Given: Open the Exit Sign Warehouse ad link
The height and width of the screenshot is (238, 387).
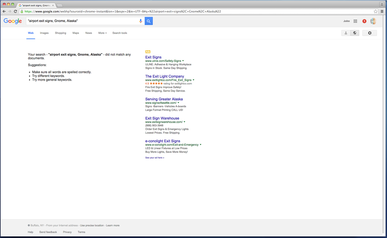Looking at the screenshot, I should coord(162,118).
